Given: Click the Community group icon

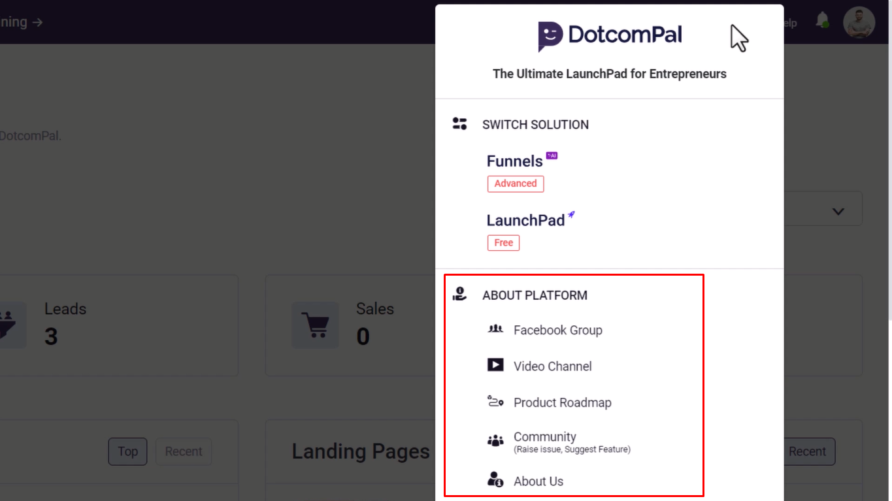Looking at the screenshot, I should 495,441.
